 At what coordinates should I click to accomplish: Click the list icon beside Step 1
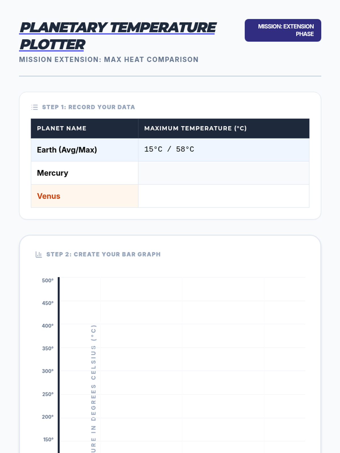pyautogui.click(x=35, y=107)
